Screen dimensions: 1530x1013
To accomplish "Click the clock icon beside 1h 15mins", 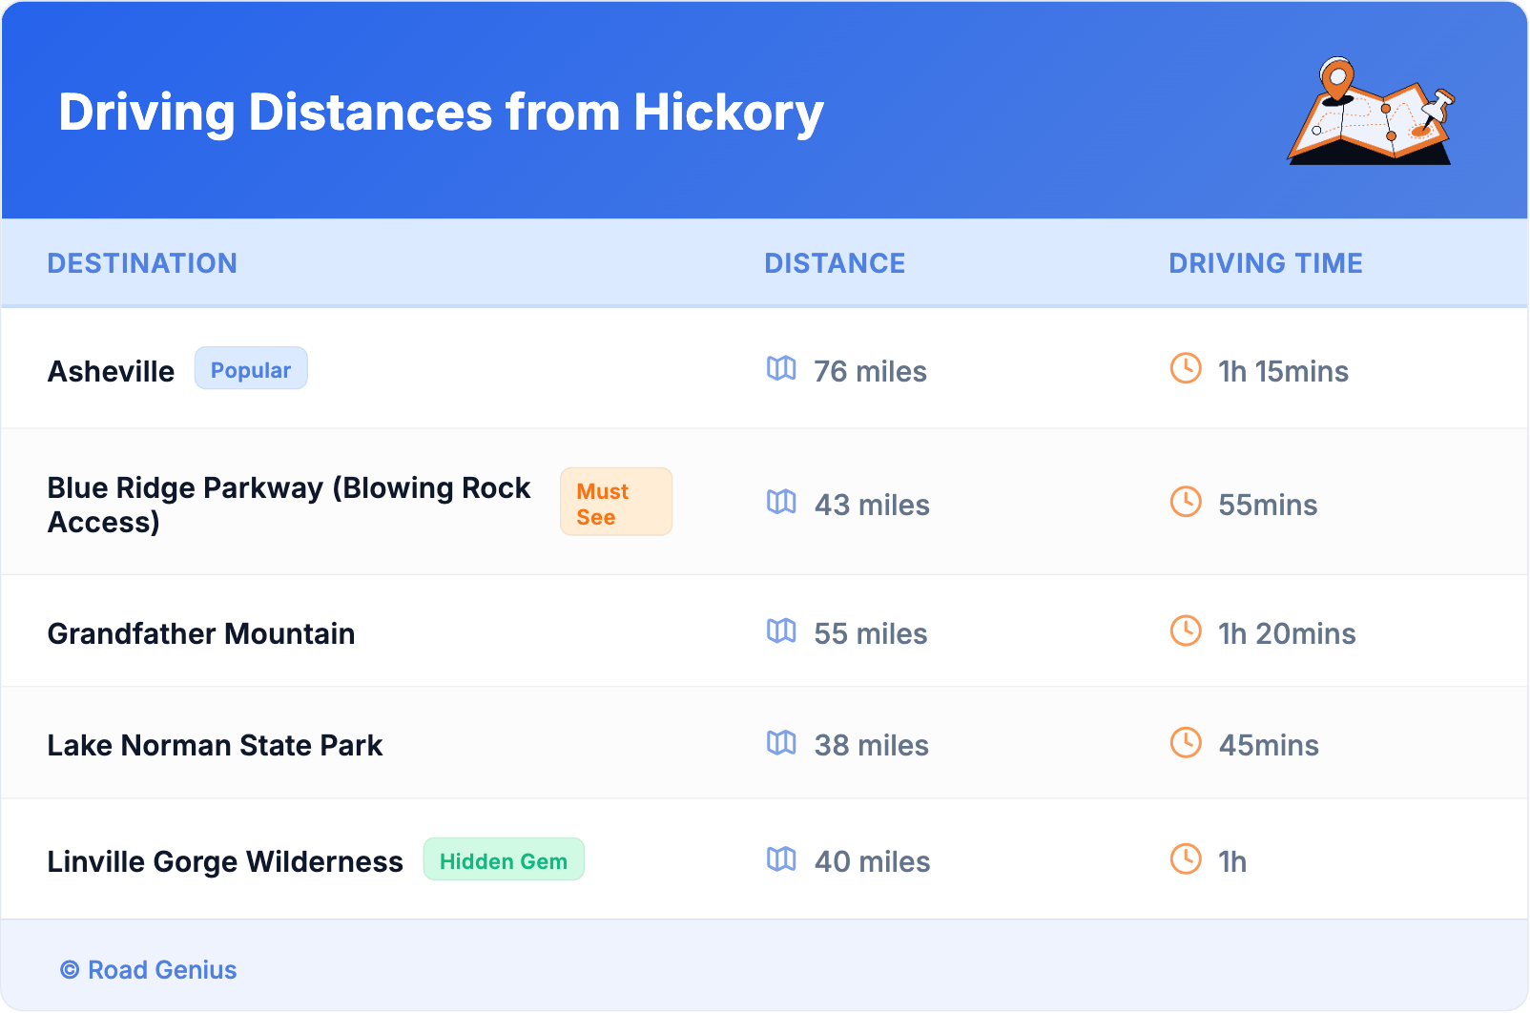I will 1186,369.
